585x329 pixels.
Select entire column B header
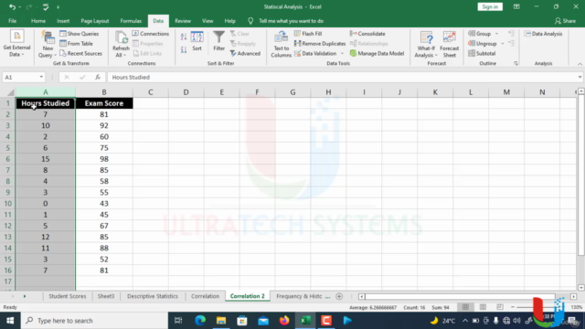click(x=104, y=92)
